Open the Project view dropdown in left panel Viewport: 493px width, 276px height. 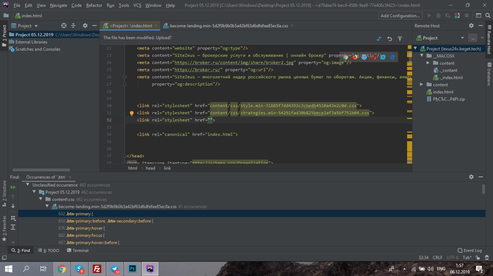point(36,26)
